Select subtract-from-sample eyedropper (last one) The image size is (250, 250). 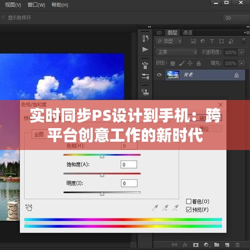pyautogui.click(x=176, y=208)
